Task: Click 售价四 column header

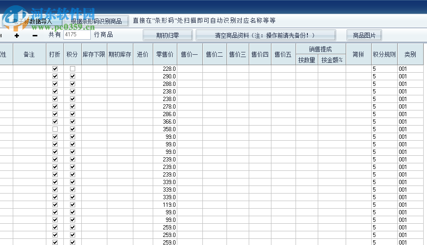Action: (260, 54)
